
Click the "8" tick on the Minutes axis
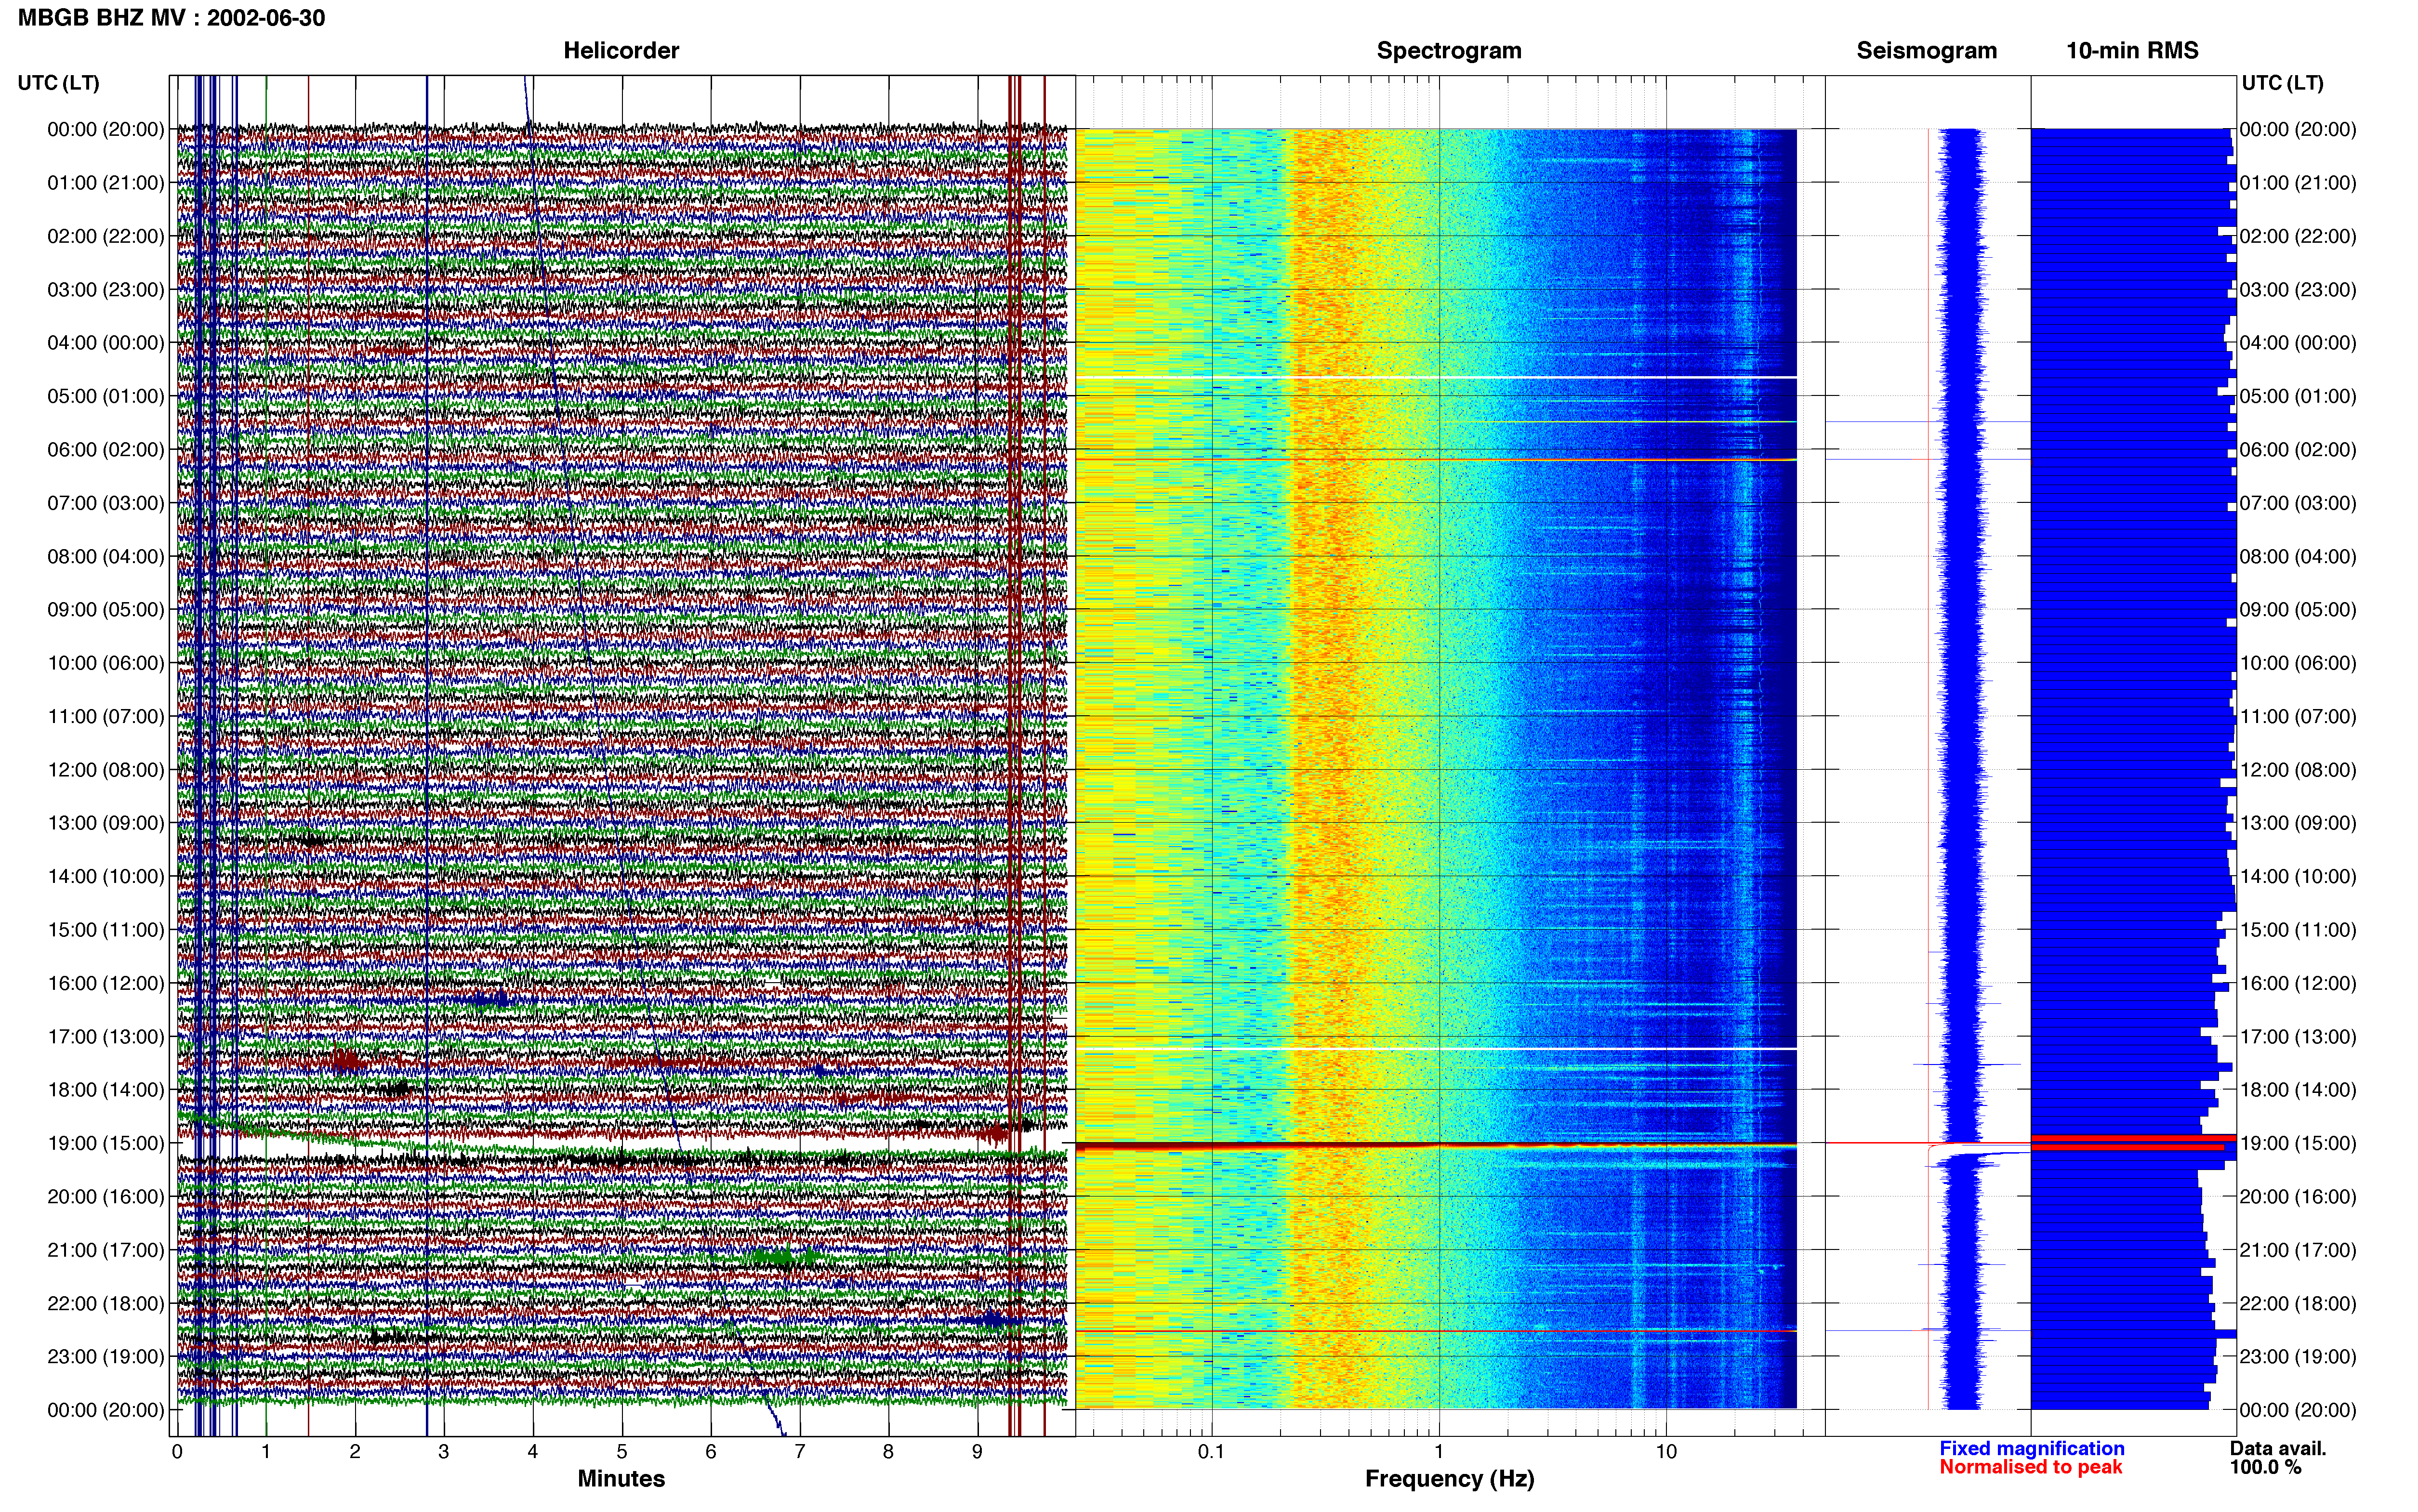[x=888, y=1452]
